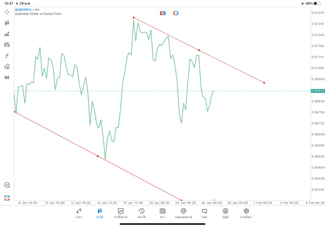Image resolution: width=325 pixels, height=227 pixels.
Task: Select the upper trendline's middle anchor point
Action: point(199,50)
